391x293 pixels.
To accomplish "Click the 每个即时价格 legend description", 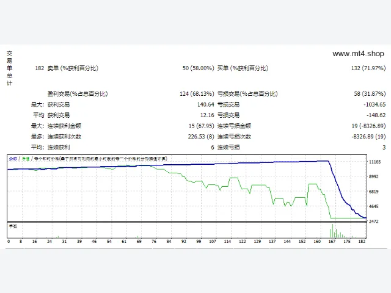I will [x=101, y=159].
